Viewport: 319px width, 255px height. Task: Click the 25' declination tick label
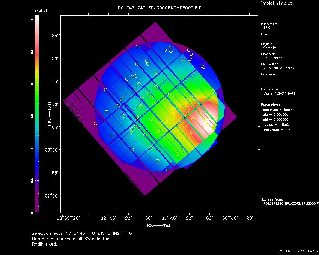pos(55,36)
